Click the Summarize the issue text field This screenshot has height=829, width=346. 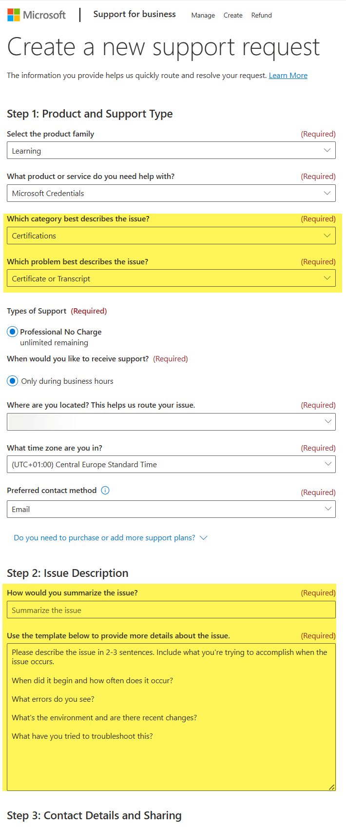tap(171, 610)
